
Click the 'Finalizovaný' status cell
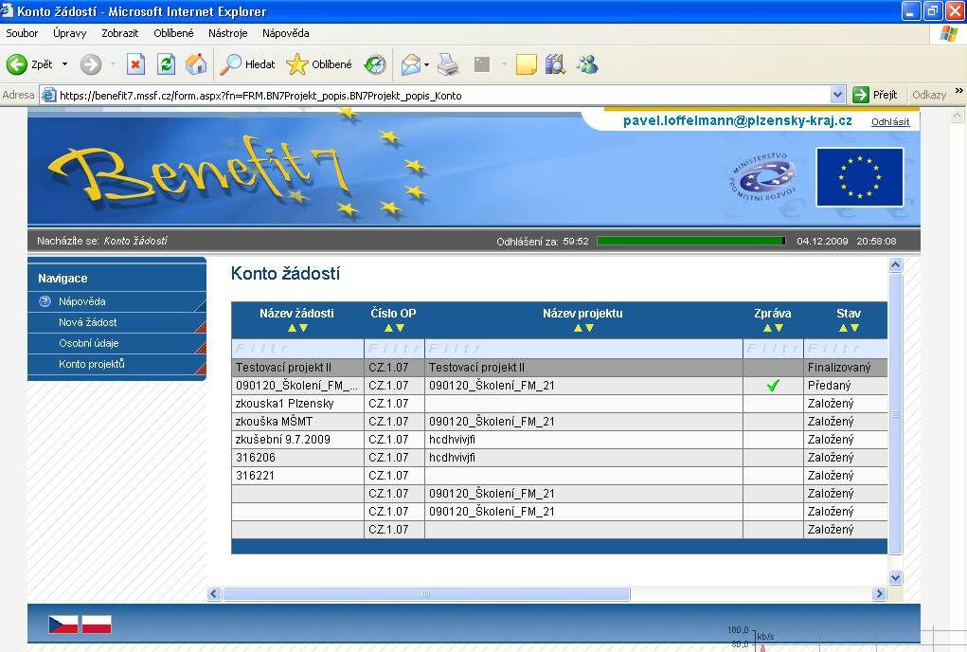click(x=846, y=368)
